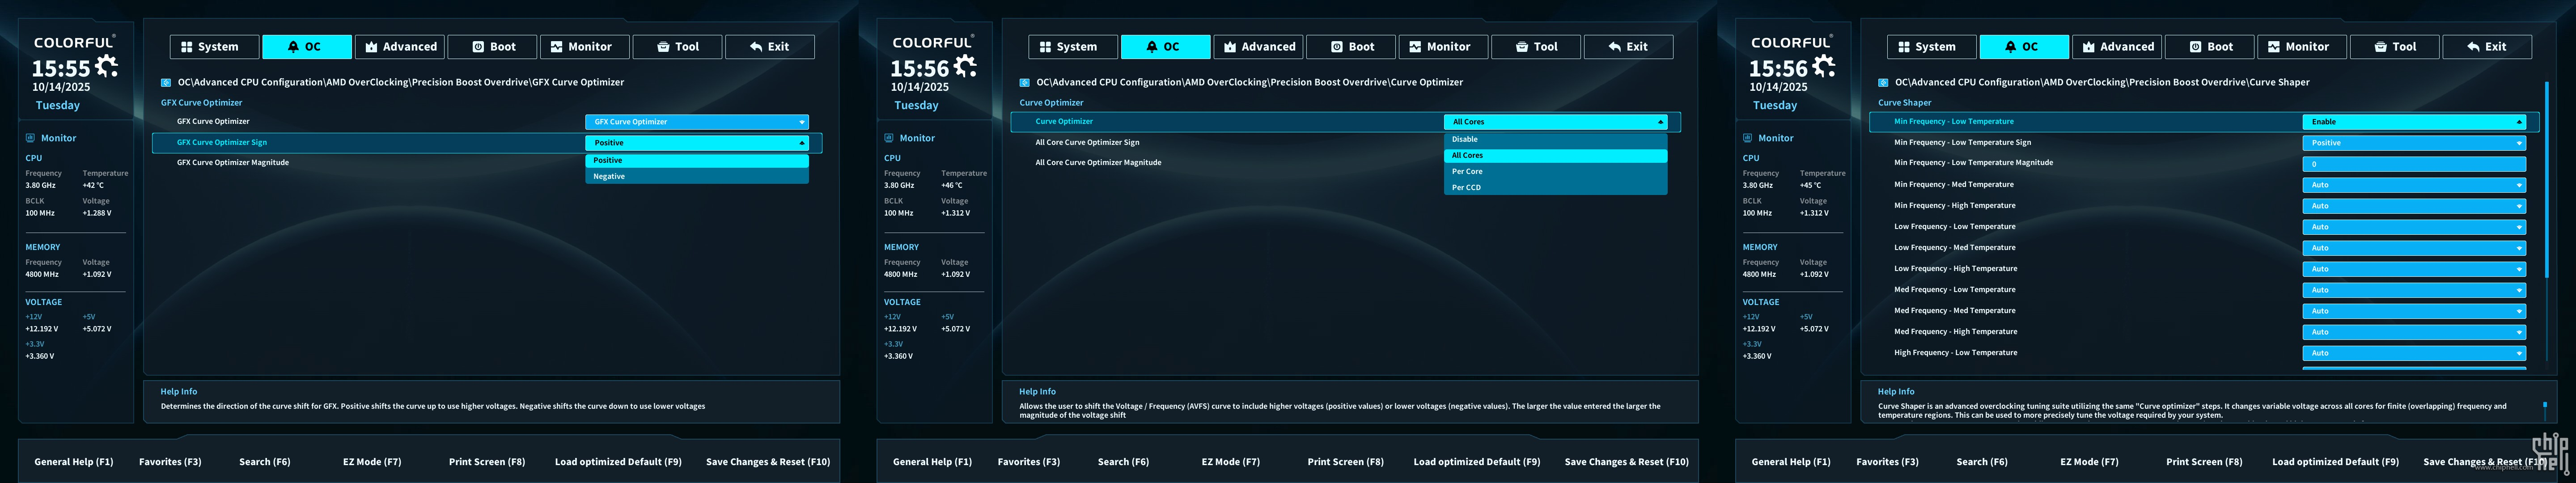Click System tab grid icon on GFX Curve Optimizer screen

pyautogui.click(x=187, y=47)
